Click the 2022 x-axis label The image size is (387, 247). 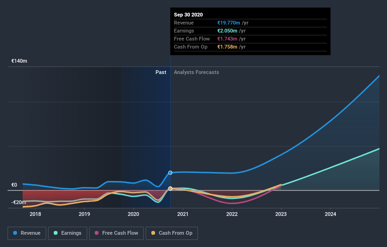click(232, 214)
